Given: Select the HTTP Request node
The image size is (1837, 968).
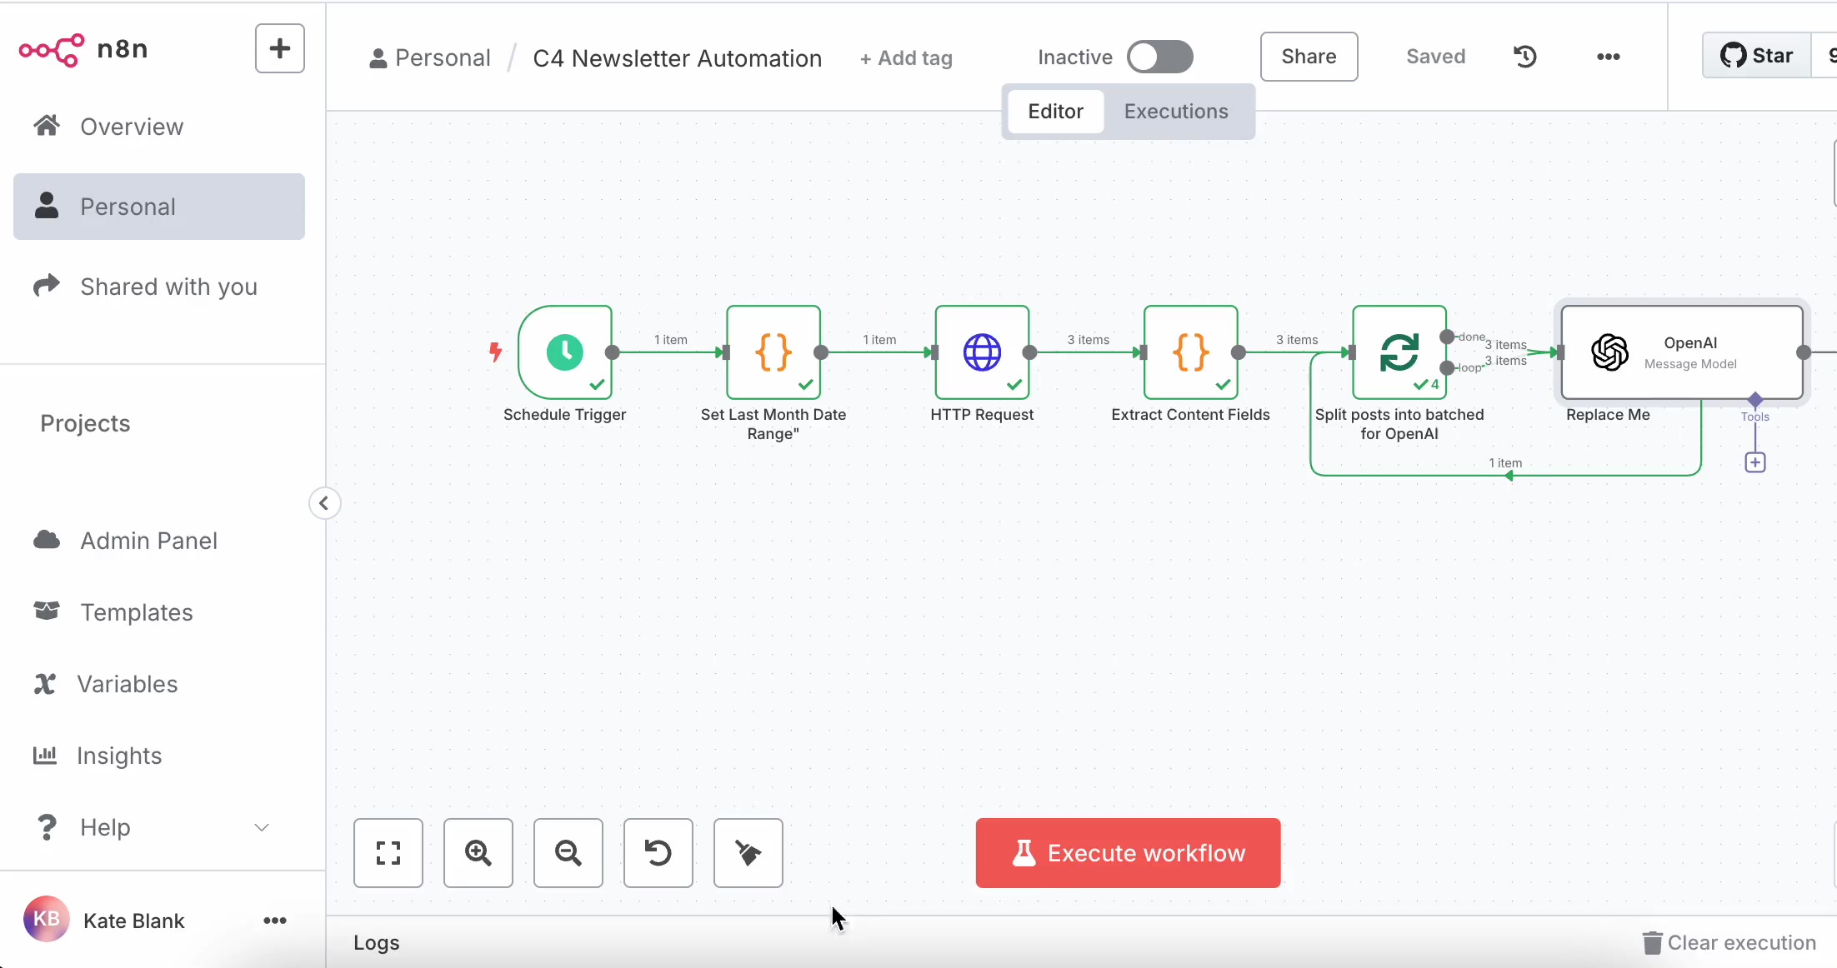Looking at the screenshot, I should pyautogui.click(x=982, y=352).
